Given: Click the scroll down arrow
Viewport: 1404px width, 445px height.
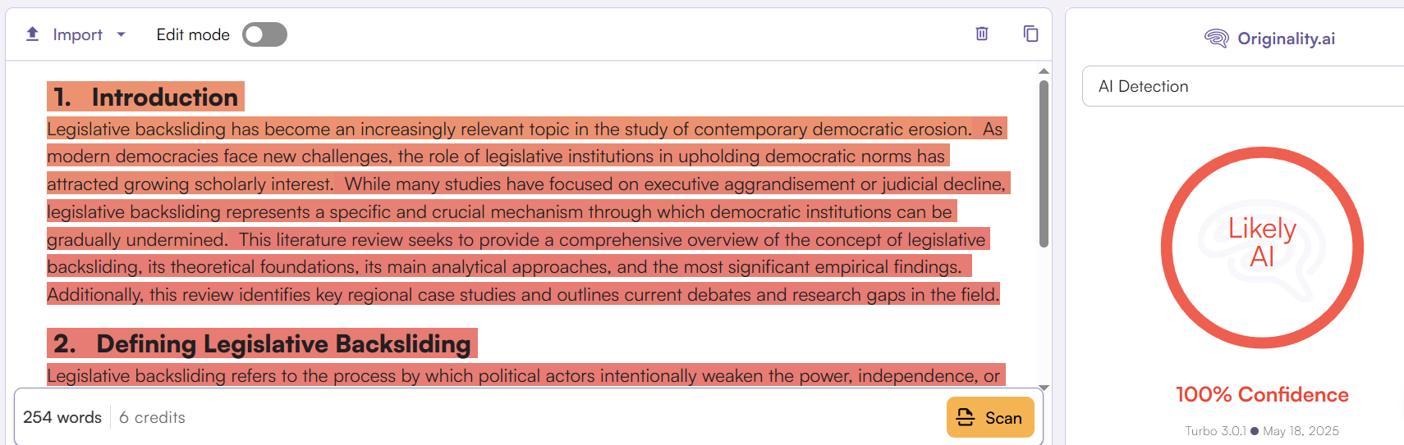Looking at the screenshot, I should 1044,388.
